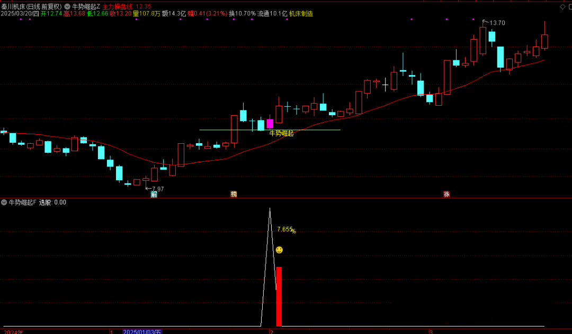Click the month 3 marker on time axis
Image resolution: width=572 pixels, height=334 pixels.
[431, 331]
